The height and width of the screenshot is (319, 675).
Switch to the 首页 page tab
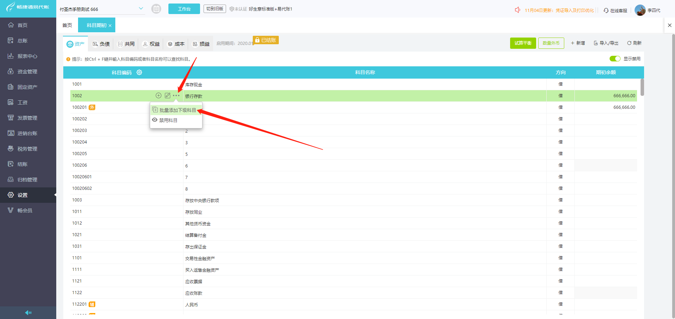point(67,25)
